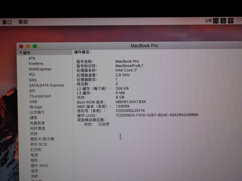Collapse the 硬件 disclosure triangle

(21, 53)
